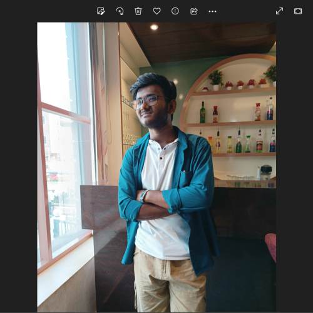This screenshot has height=313, width=313.
Task: Show file info with the info icon
Action: click(175, 11)
